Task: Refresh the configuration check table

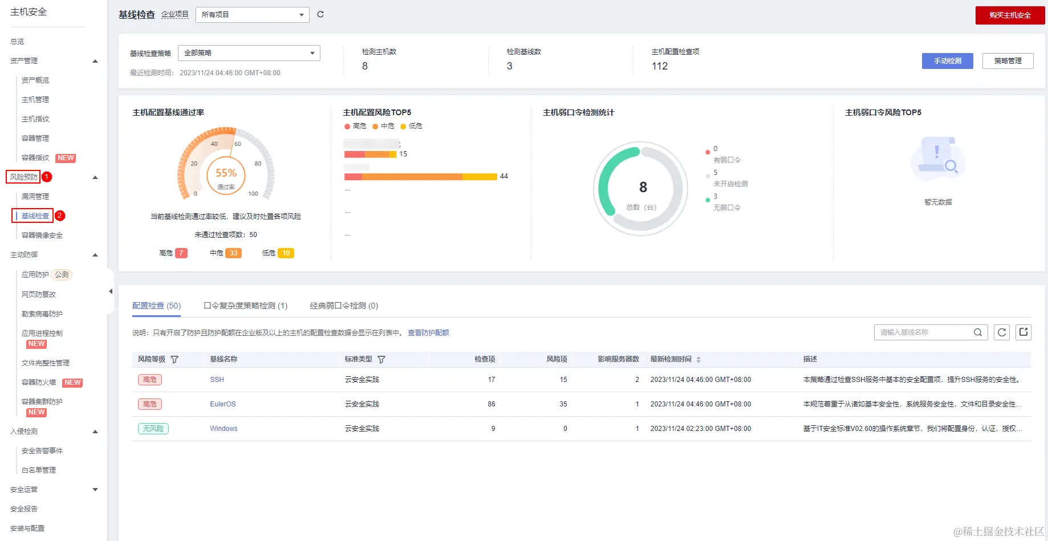Action: point(1002,332)
